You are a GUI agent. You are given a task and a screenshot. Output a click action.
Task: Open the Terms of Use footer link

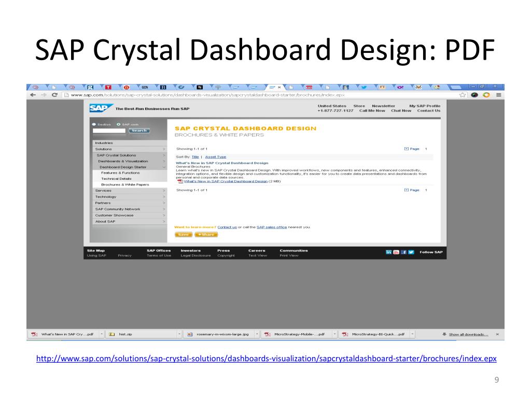[x=159, y=255]
